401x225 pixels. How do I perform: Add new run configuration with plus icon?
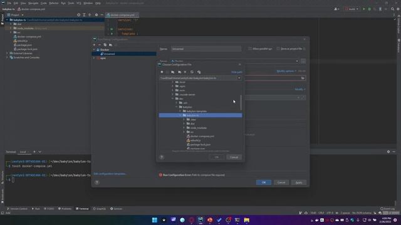pos(94,45)
